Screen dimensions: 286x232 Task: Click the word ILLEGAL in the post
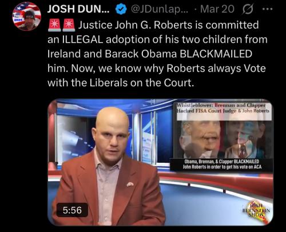coord(83,39)
